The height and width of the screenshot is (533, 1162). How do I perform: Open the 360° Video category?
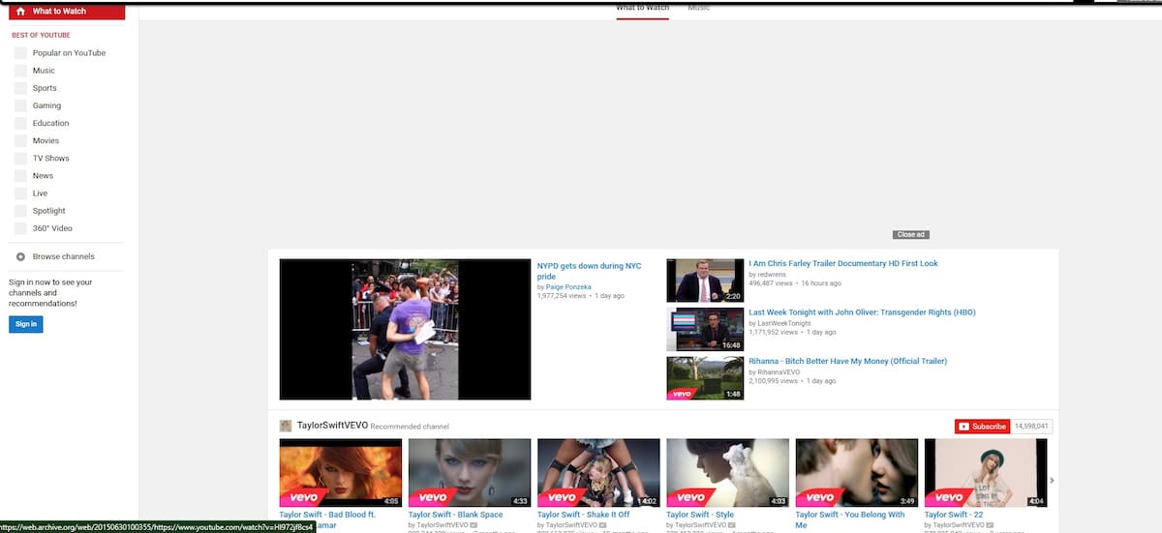52,228
